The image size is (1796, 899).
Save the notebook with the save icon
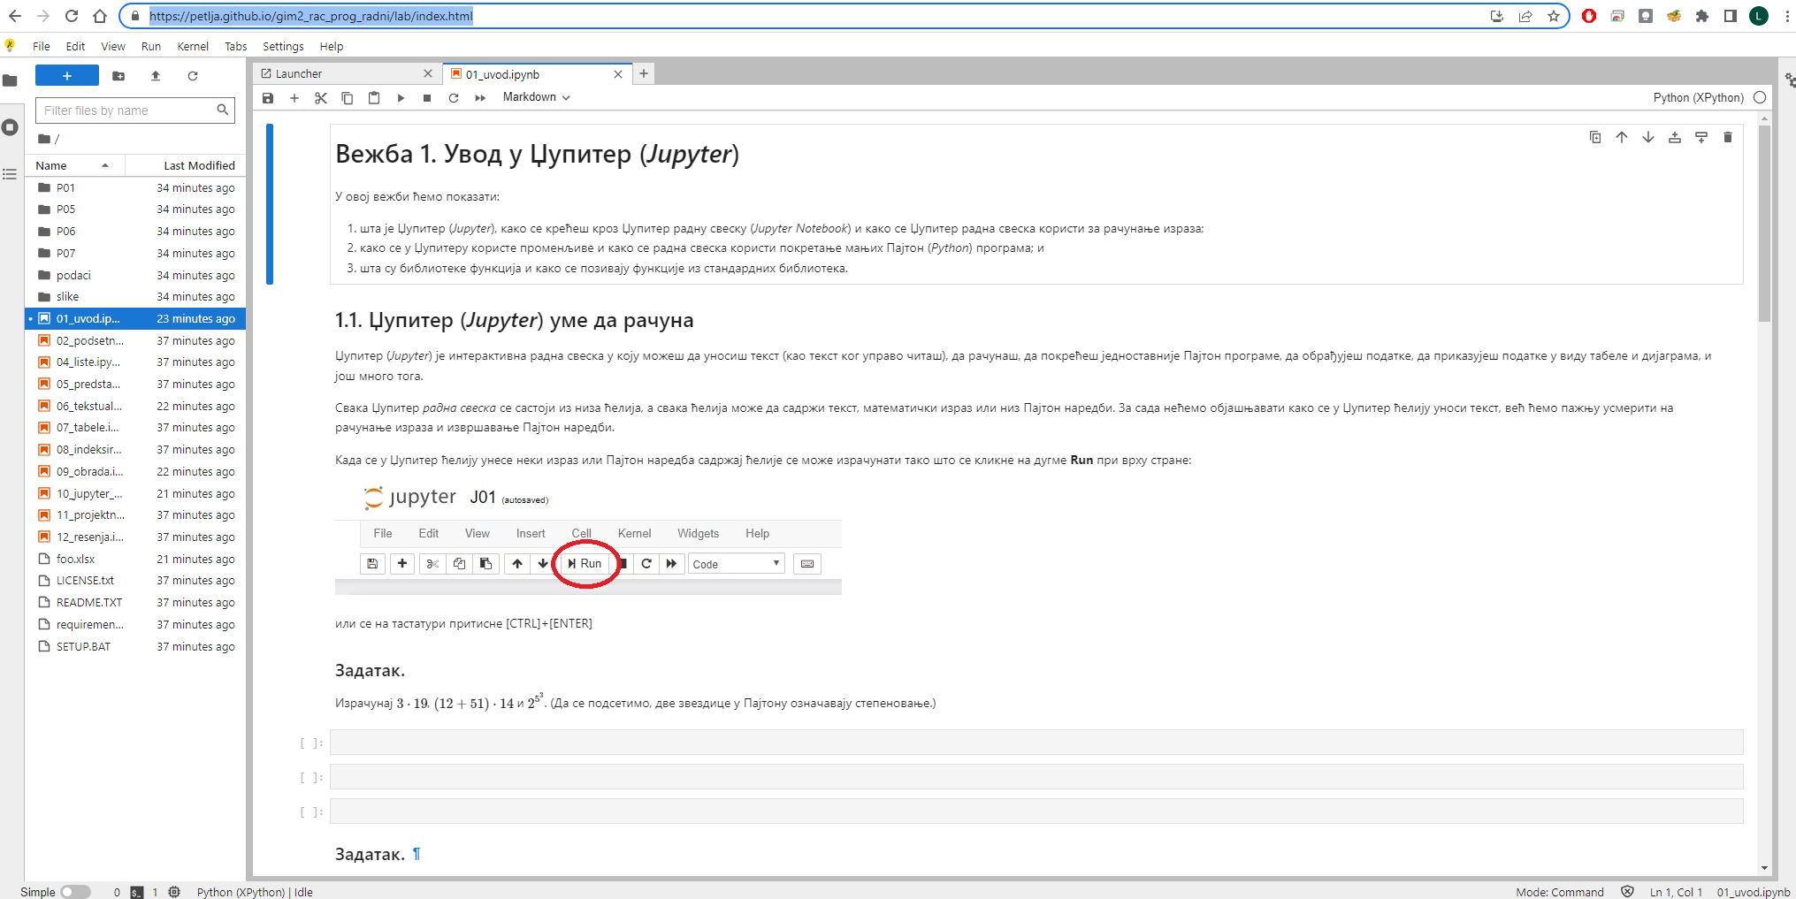[x=268, y=98]
